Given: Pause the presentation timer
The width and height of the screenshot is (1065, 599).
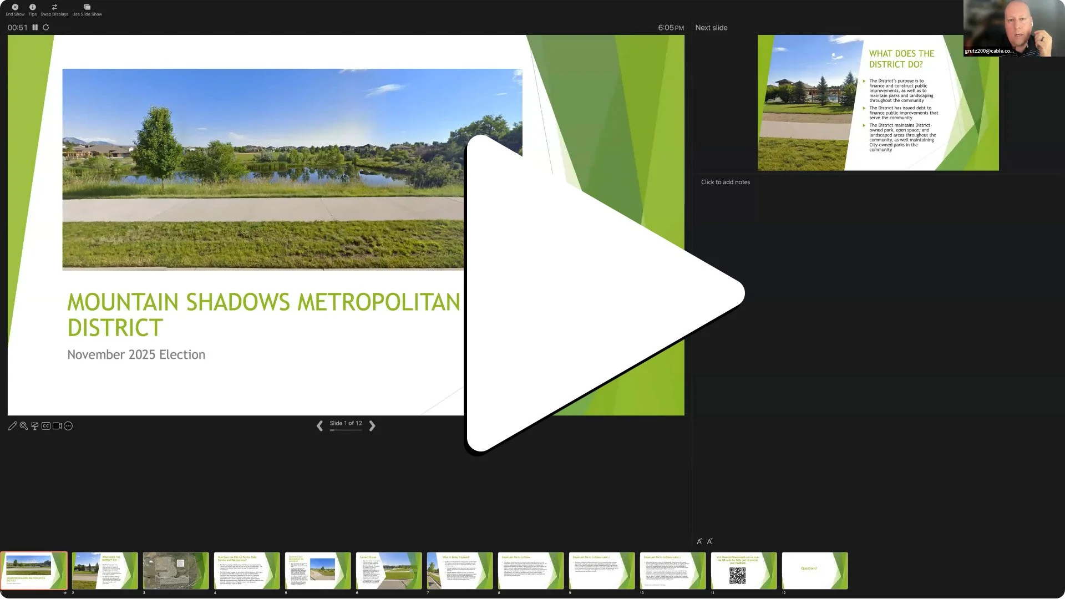Looking at the screenshot, I should [x=35, y=27].
